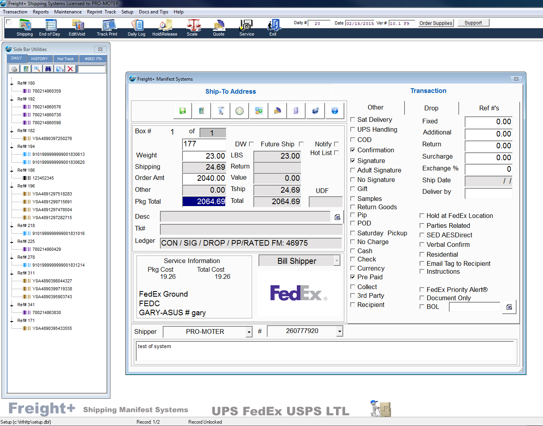This screenshot has width=543, height=426.
Task: Click the lookup icon beside BOL field
Action: pyautogui.click(x=509, y=307)
